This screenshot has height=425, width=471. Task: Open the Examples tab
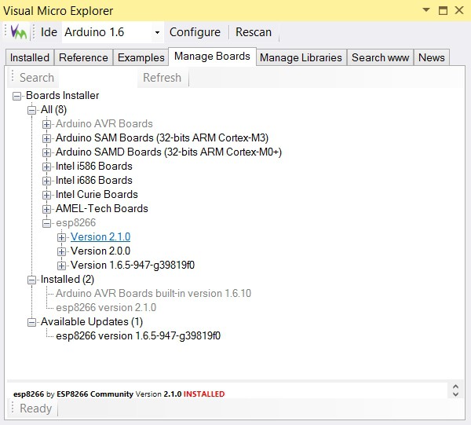click(141, 57)
